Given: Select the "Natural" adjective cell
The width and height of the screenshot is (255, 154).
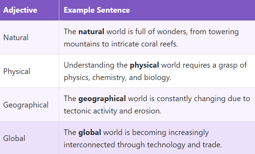Looking at the screenshot, I should click(16, 37).
